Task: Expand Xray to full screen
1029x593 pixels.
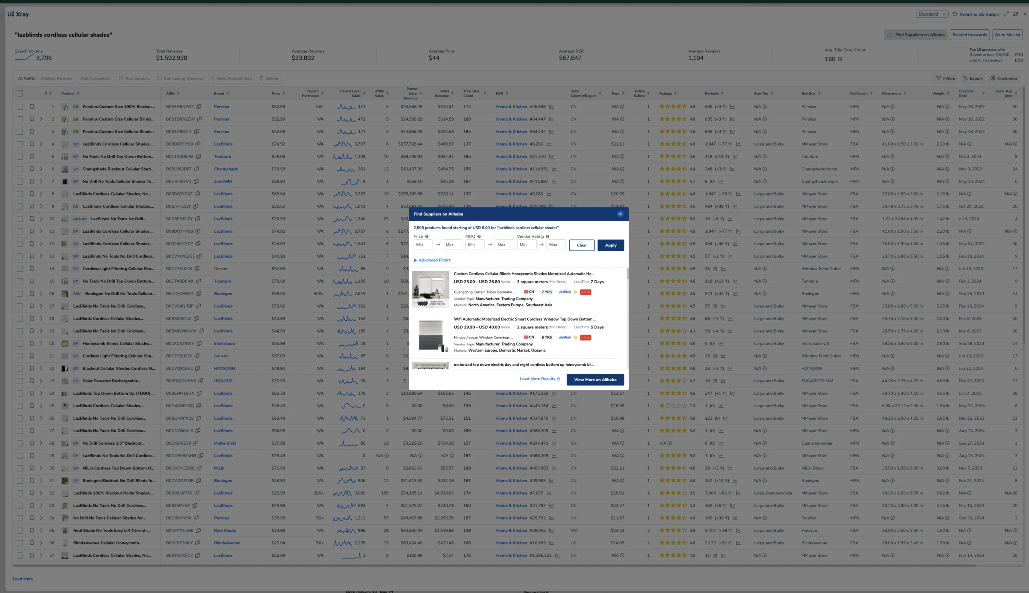Action: (1006, 14)
